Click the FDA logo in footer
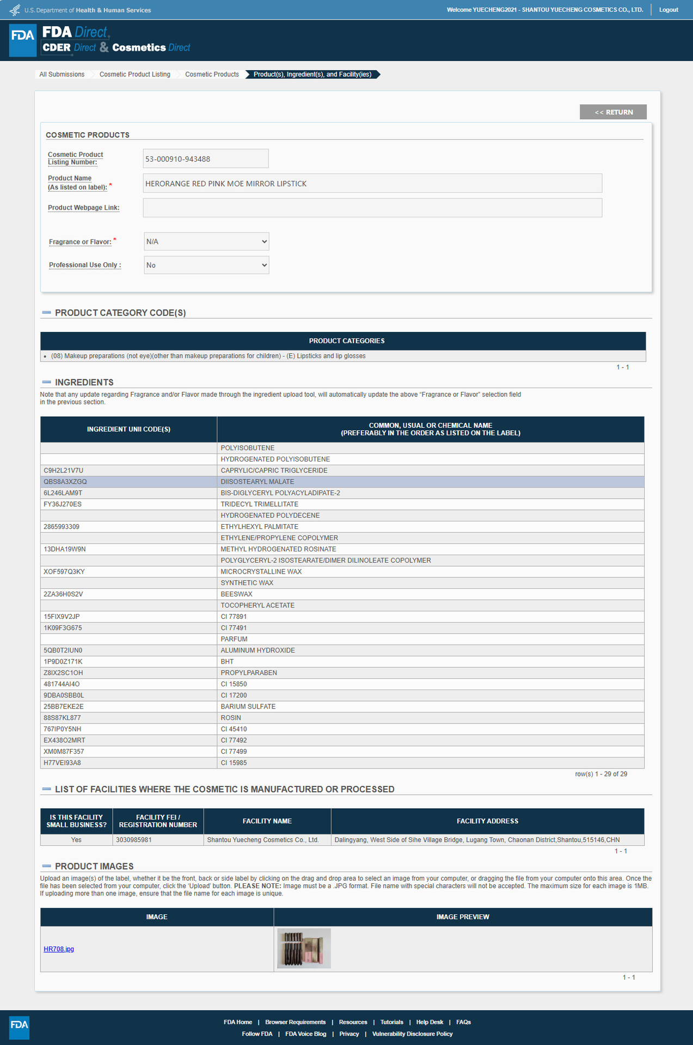This screenshot has height=1045, width=693. coord(19,1028)
